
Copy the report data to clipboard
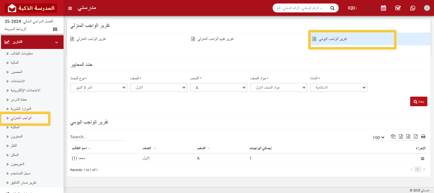(393, 136)
